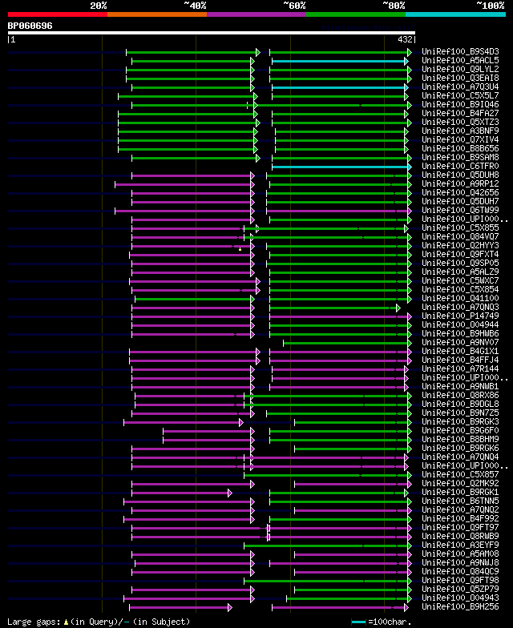Screen dimensions: 513x628
Task: Select UniRef100_Q5DUH7 label
Action: pos(460,202)
